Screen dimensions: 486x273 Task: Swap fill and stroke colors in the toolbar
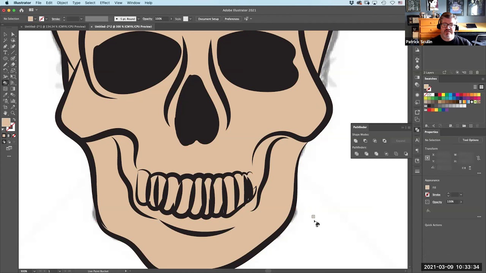coord(14,120)
